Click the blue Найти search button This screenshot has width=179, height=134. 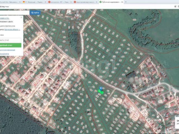(x=35, y=13)
